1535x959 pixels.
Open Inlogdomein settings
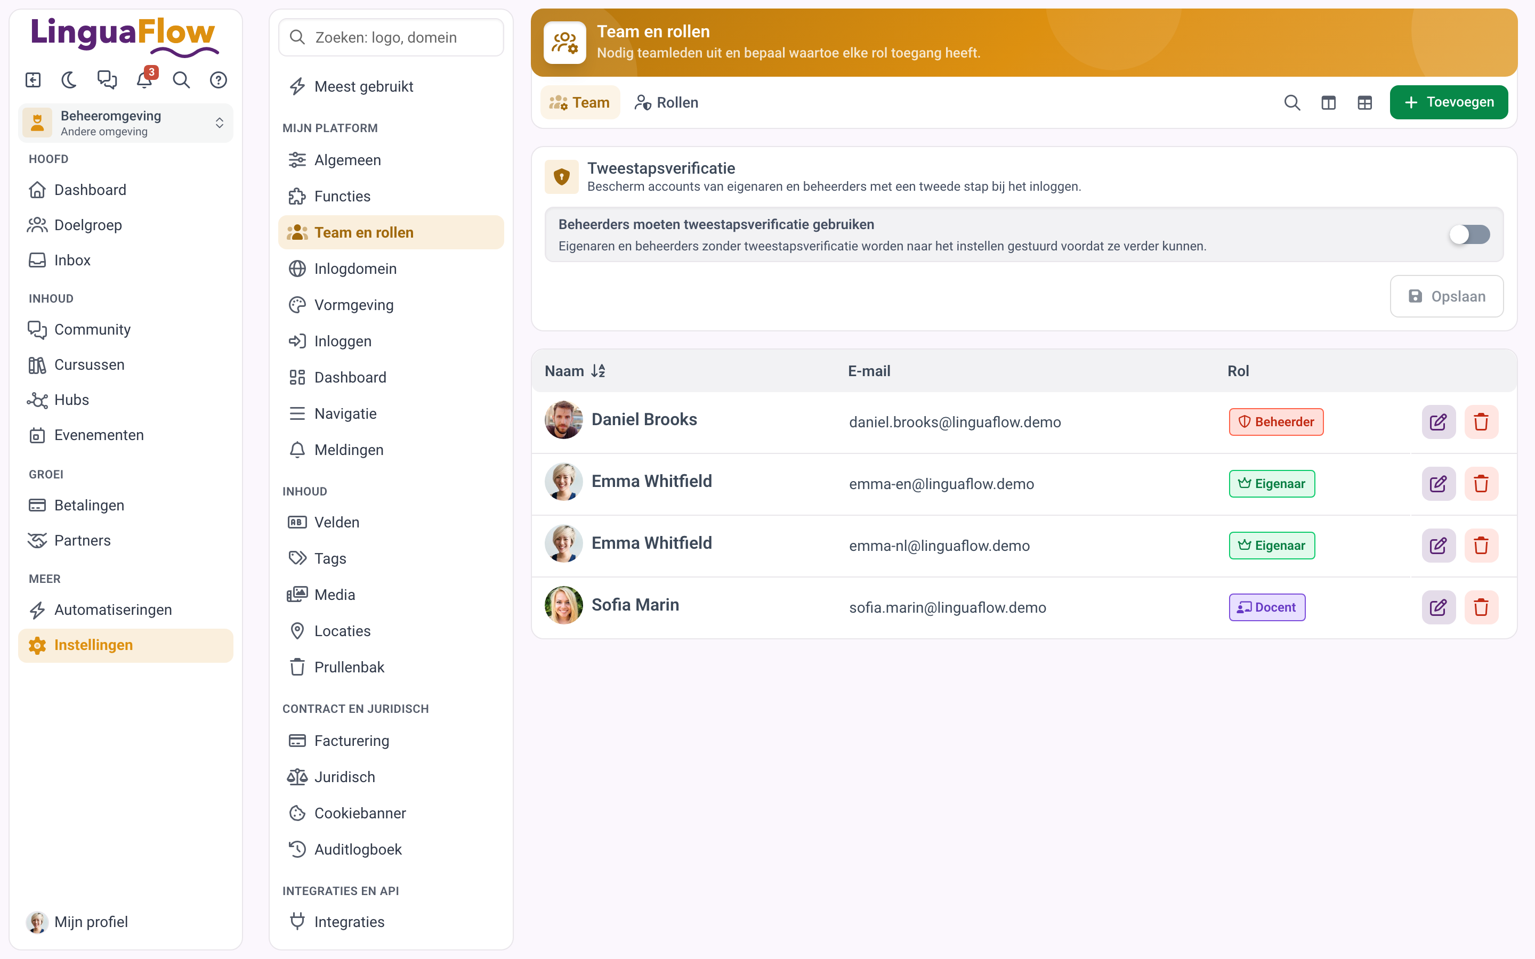[391, 269]
